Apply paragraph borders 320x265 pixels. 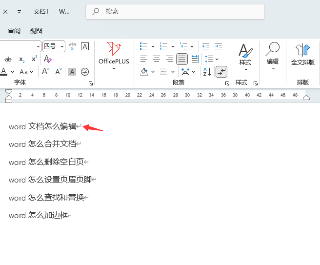pyautogui.click(x=164, y=72)
